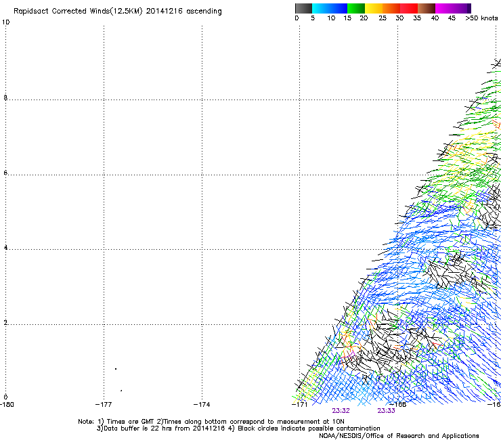Click the -180 longitude axis label
Viewport: 501px width, 440px height.
coord(7,405)
